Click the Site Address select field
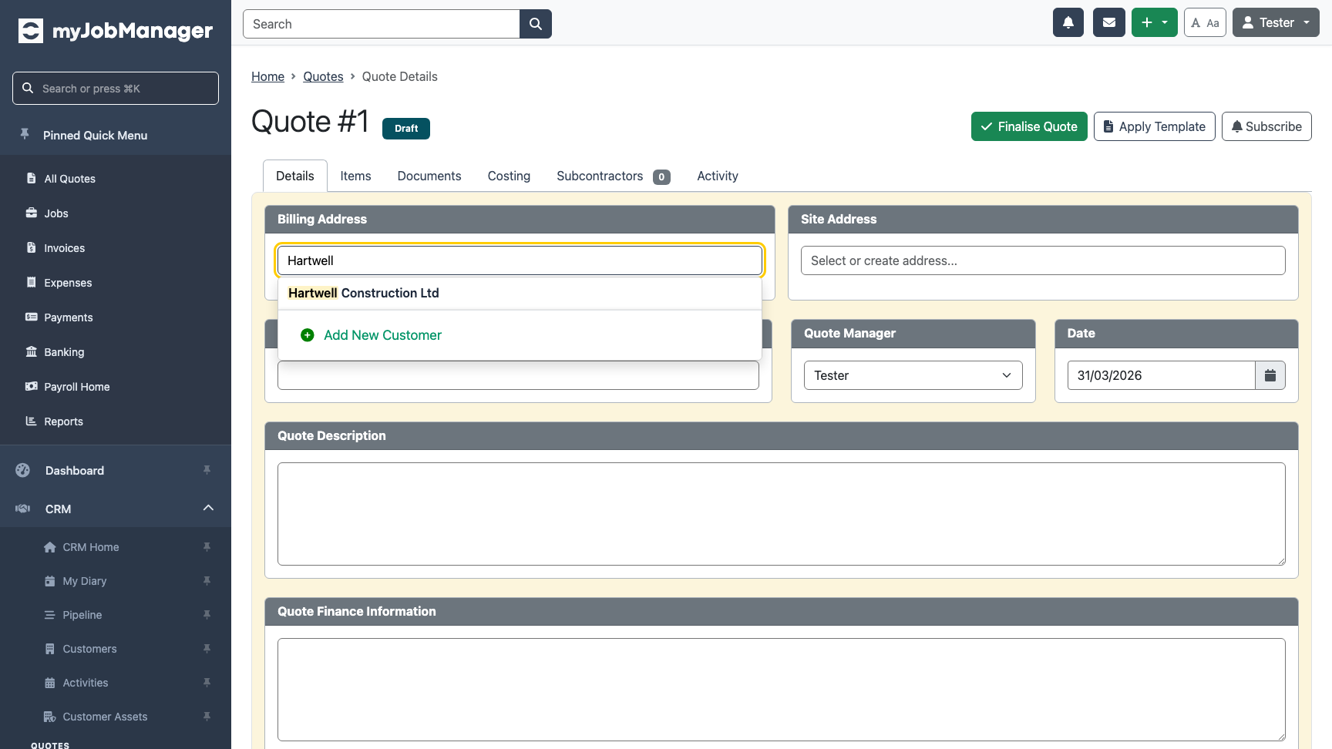The width and height of the screenshot is (1332, 749). click(x=1043, y=260)
